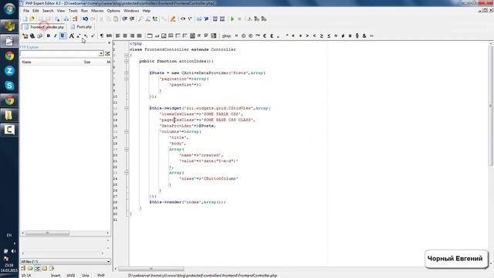Click the Paste clipboard icon
Screen dimensions: 494x278
tap(116, 19)
